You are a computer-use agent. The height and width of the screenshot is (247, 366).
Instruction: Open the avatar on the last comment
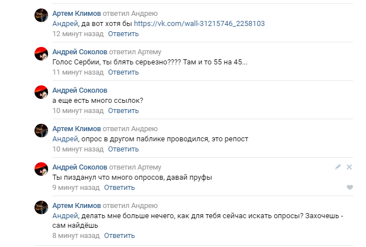pos(41,209)
